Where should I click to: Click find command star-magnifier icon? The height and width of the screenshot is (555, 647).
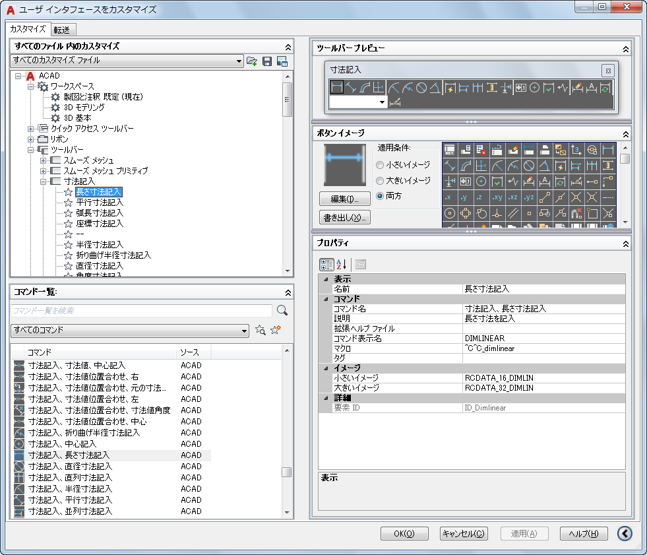pyautogui.click(x=261, y=330)
